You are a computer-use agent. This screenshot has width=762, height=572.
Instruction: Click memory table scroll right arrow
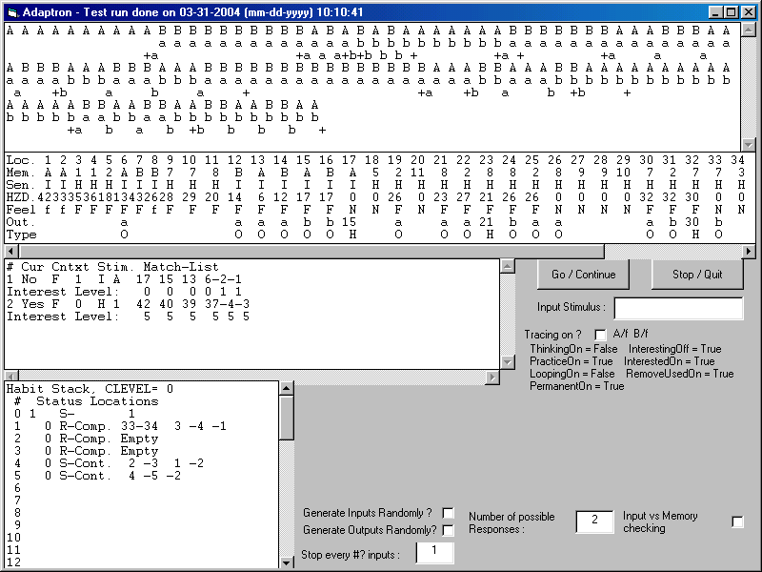(x=749, y=252)
